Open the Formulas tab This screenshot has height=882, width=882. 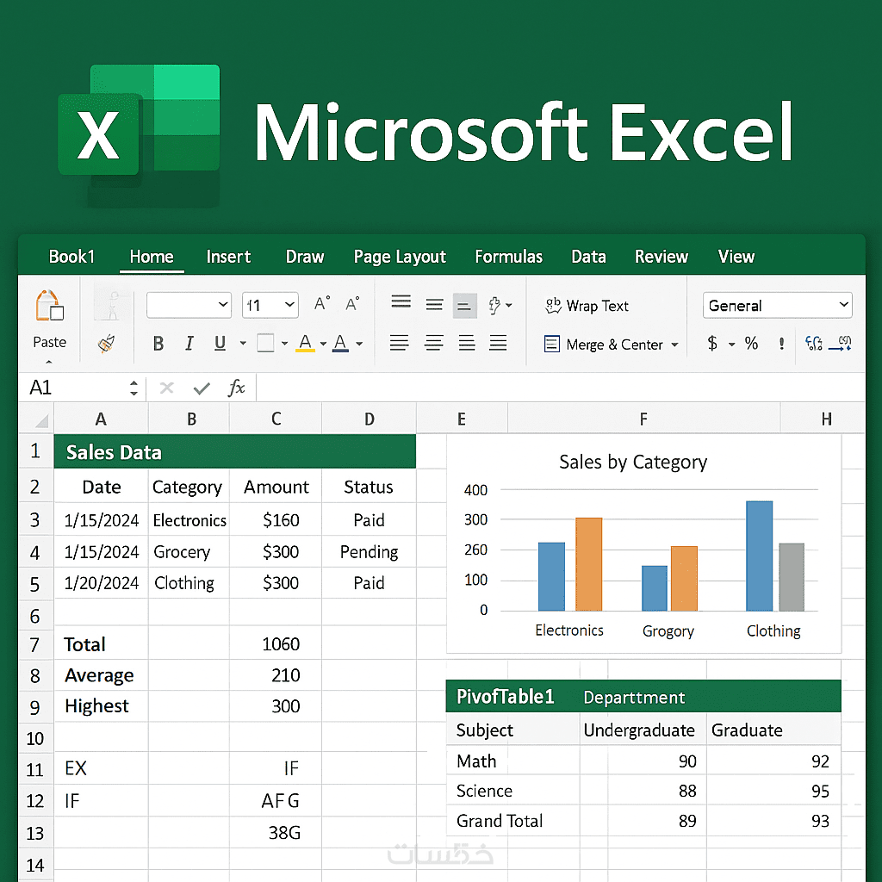pos(508,257)
